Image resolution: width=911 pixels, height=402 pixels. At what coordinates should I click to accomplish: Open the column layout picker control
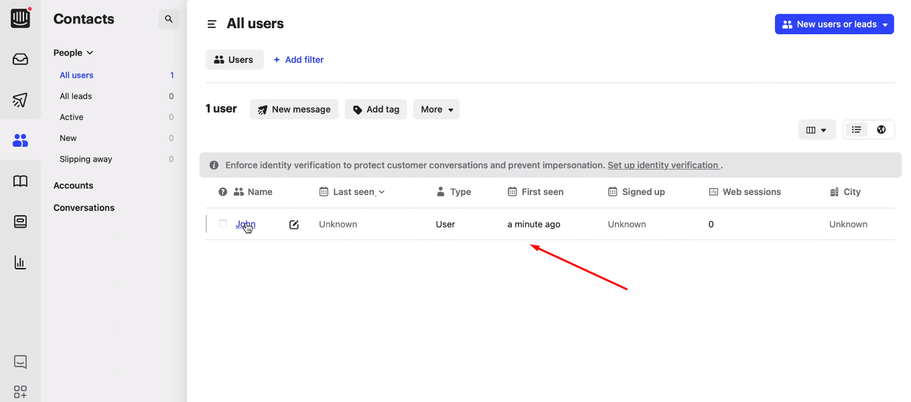[817, 129]
